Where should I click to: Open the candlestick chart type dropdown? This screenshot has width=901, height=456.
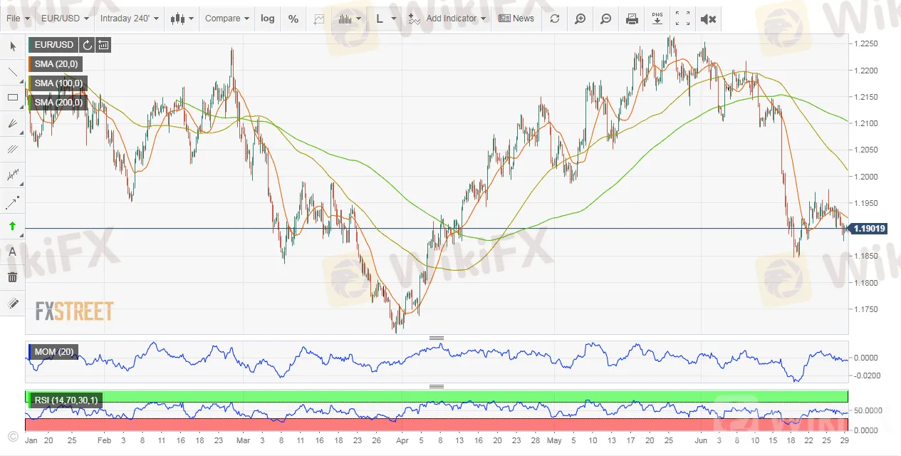click(182, 19)
